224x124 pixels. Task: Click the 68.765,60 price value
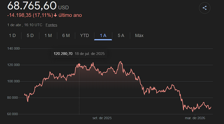coord(32,6)
